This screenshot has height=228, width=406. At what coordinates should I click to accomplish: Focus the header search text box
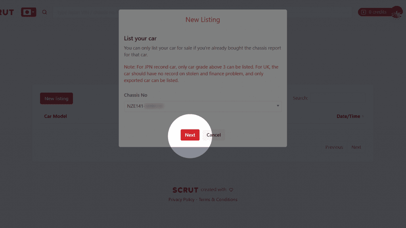pos(86,12)
